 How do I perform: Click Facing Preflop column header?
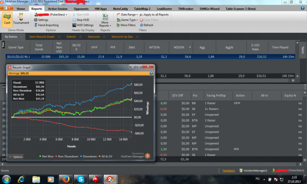pos(216,96)
